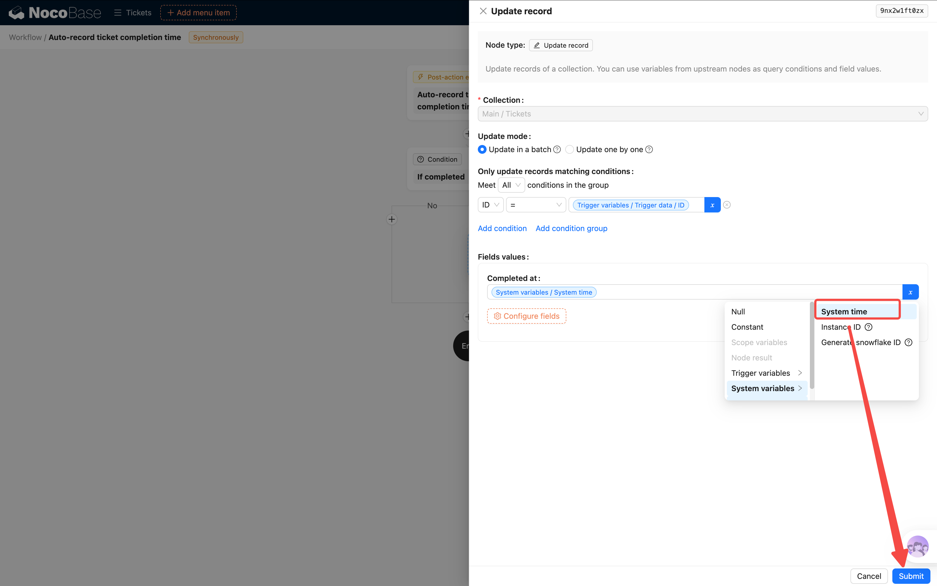Open the Meet All conditions dropdown
The image size is (937, 586).
[x=511, y=185]
